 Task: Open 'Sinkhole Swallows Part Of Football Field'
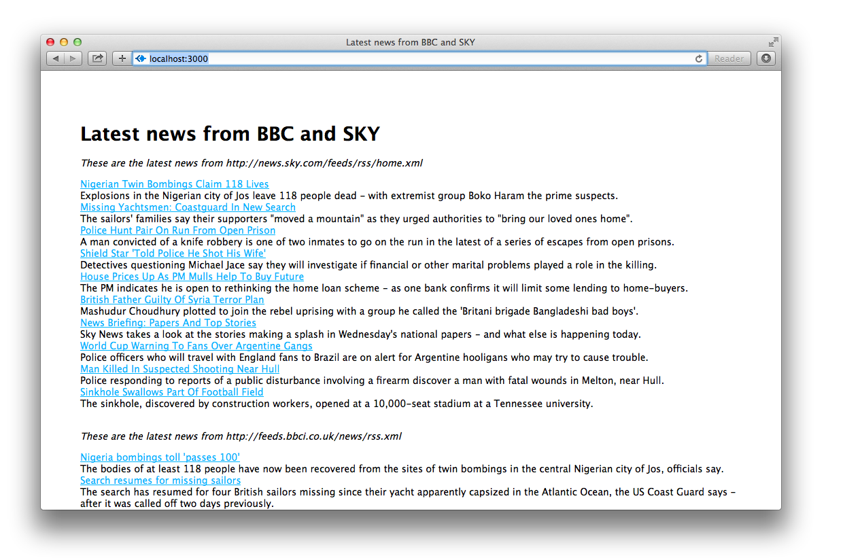click(x=172, y=392)
